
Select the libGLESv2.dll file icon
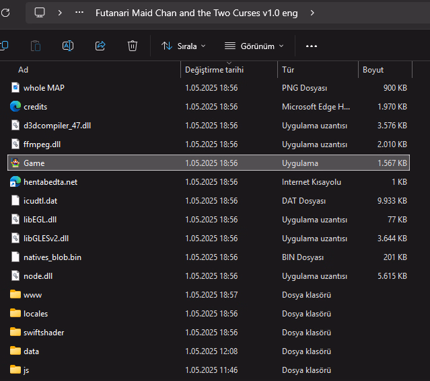pos(15,238)
